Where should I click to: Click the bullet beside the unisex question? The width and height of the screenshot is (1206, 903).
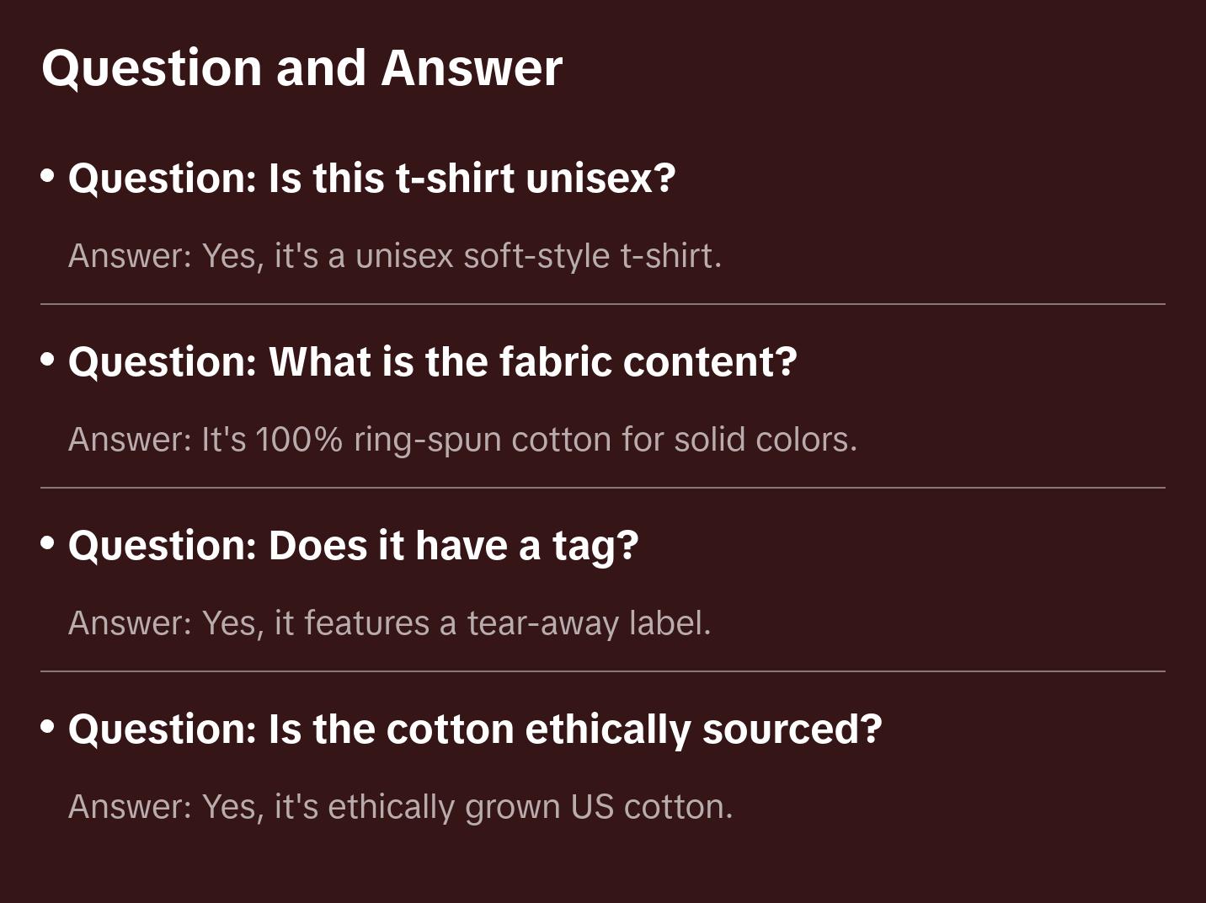48,177
